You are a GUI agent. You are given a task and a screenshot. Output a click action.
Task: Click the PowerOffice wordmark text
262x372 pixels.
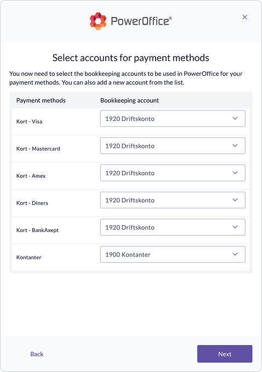[x=141, y=21]
